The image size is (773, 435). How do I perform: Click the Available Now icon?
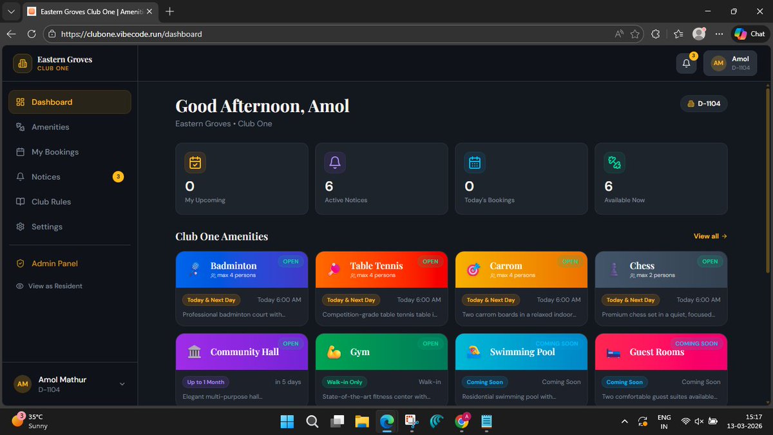(615, 163)
